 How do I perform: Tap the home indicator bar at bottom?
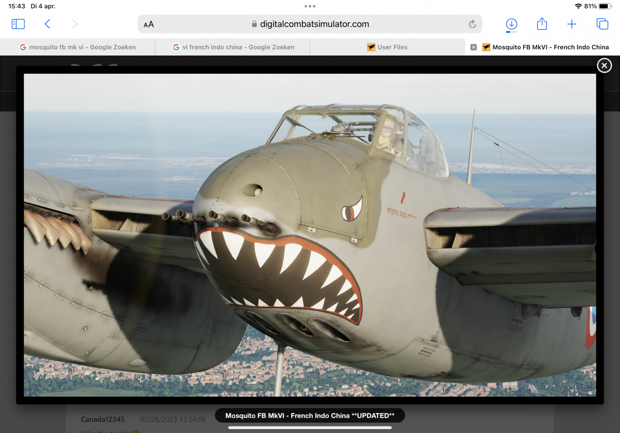pyautogui.click(x=310, y=428)
